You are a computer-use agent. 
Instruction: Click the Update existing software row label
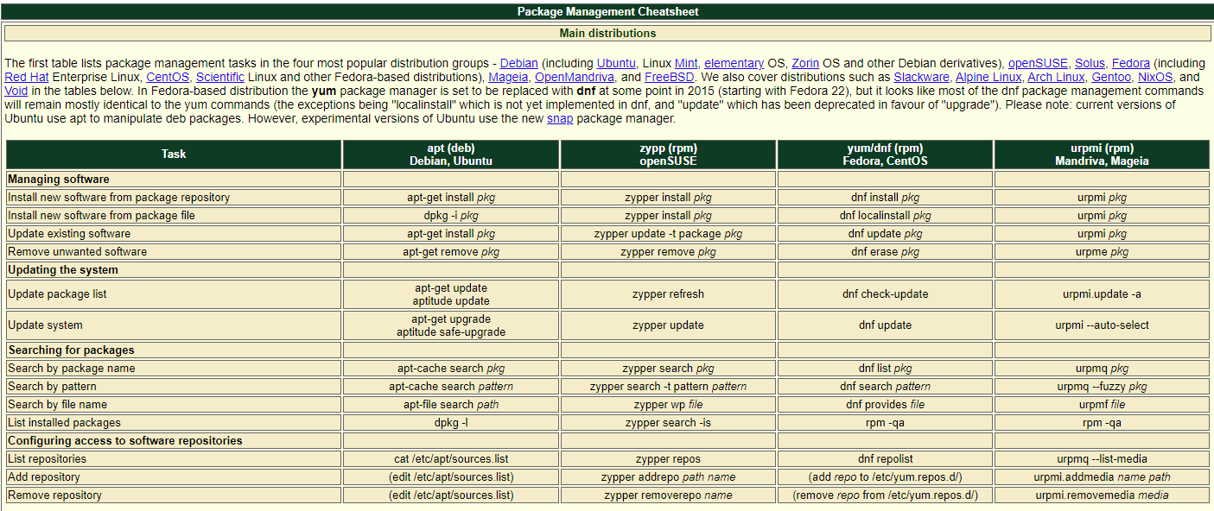tap(69, 234)
